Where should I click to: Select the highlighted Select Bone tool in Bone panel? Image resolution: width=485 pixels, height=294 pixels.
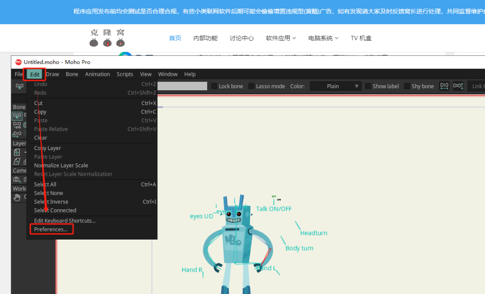(x=17, y=116)
